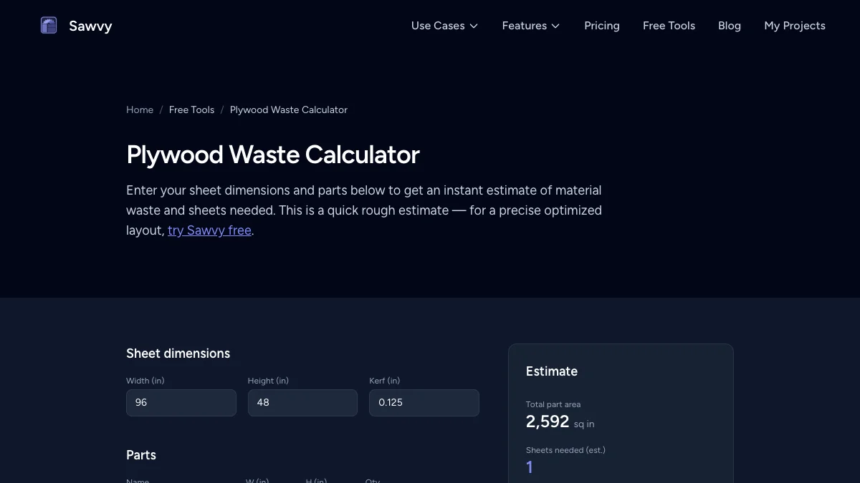Visit the Blog page
Image resolution: width=860 pixels, height=483 pixels.
(x=729, y=26)
